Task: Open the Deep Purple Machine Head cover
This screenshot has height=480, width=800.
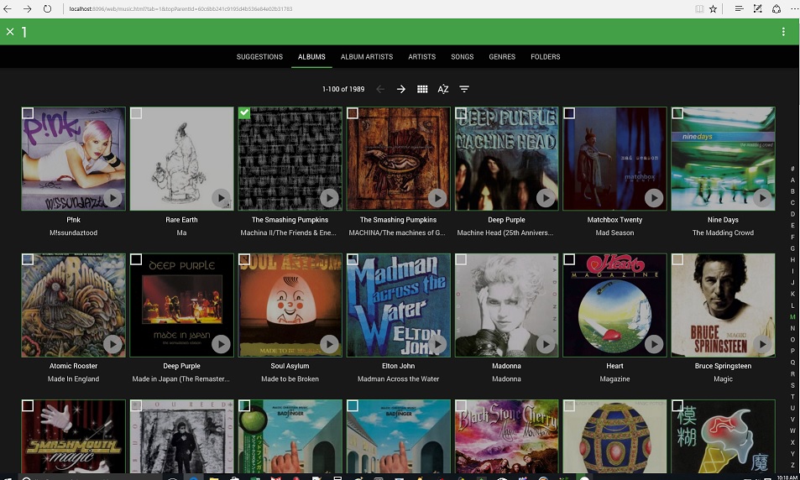Action: click(507, 159)
